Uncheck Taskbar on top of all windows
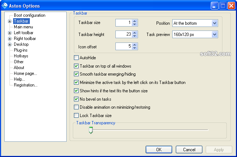Viewport: 237px width, 157px height. 76,66
